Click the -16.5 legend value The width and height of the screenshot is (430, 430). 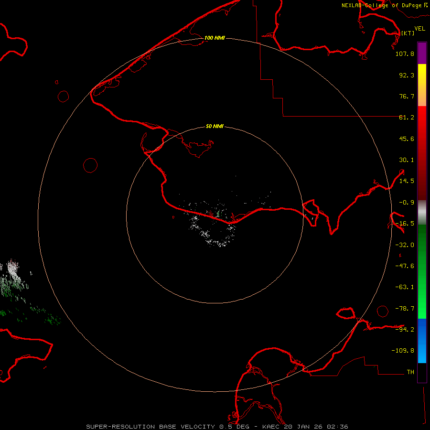pyautogui.click(x=405, y=224)
